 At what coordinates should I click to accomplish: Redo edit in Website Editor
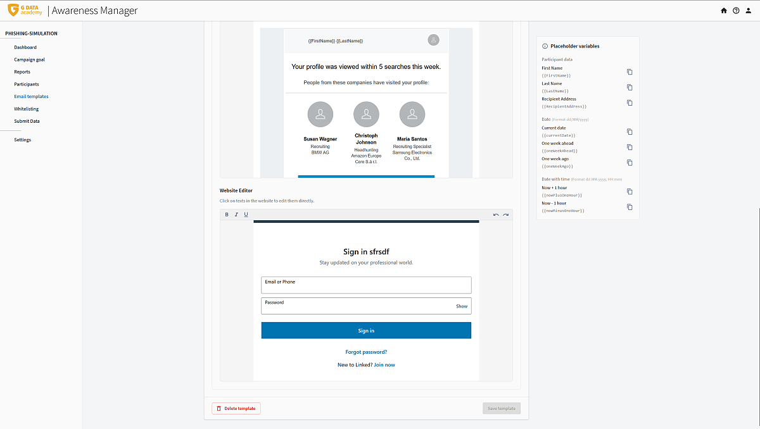point(505,215)
